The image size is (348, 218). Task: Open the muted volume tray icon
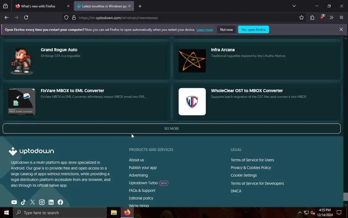[313, 213]
